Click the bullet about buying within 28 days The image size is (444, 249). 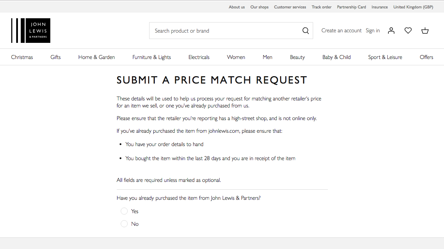(x=210, y=158)
